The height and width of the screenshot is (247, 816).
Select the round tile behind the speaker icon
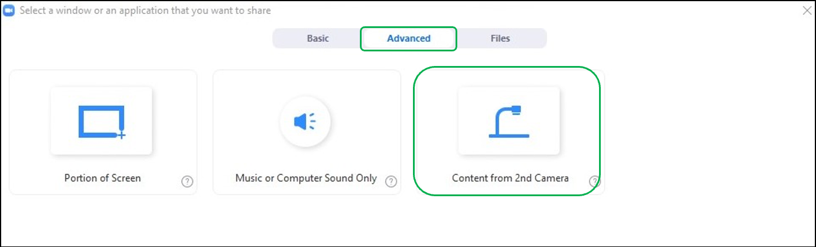click(x=305, y=121)
